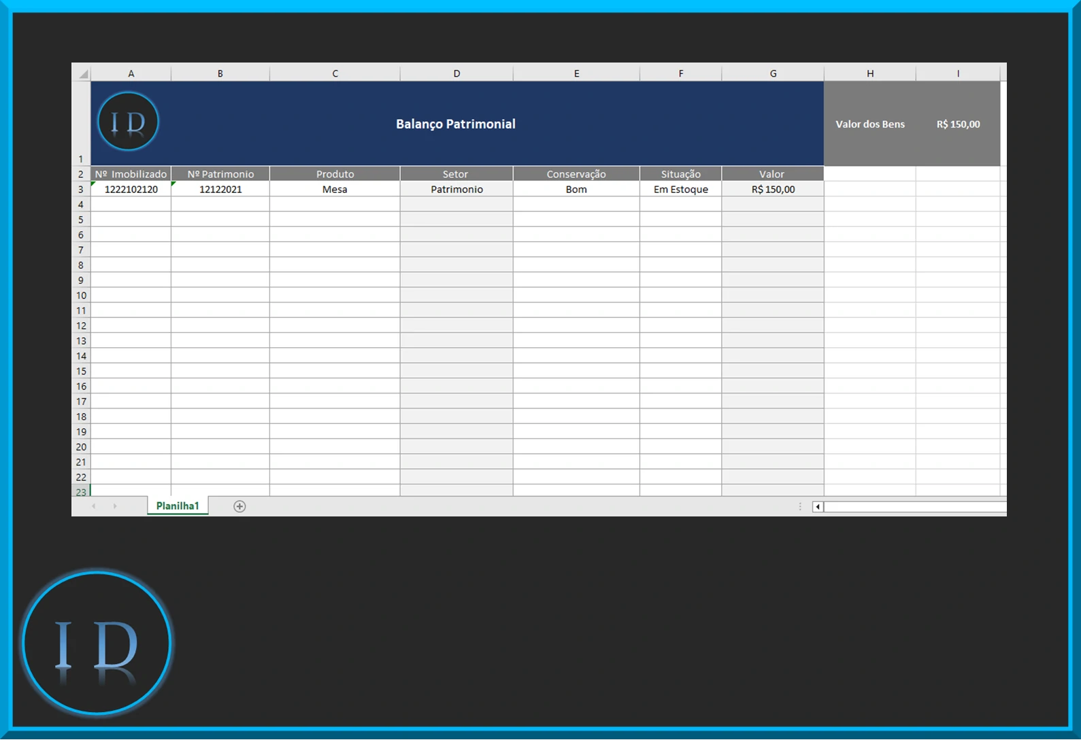The width and height of the screenshot is (1081, 740).
Task: Select column B header
Action: coord(220,73)
